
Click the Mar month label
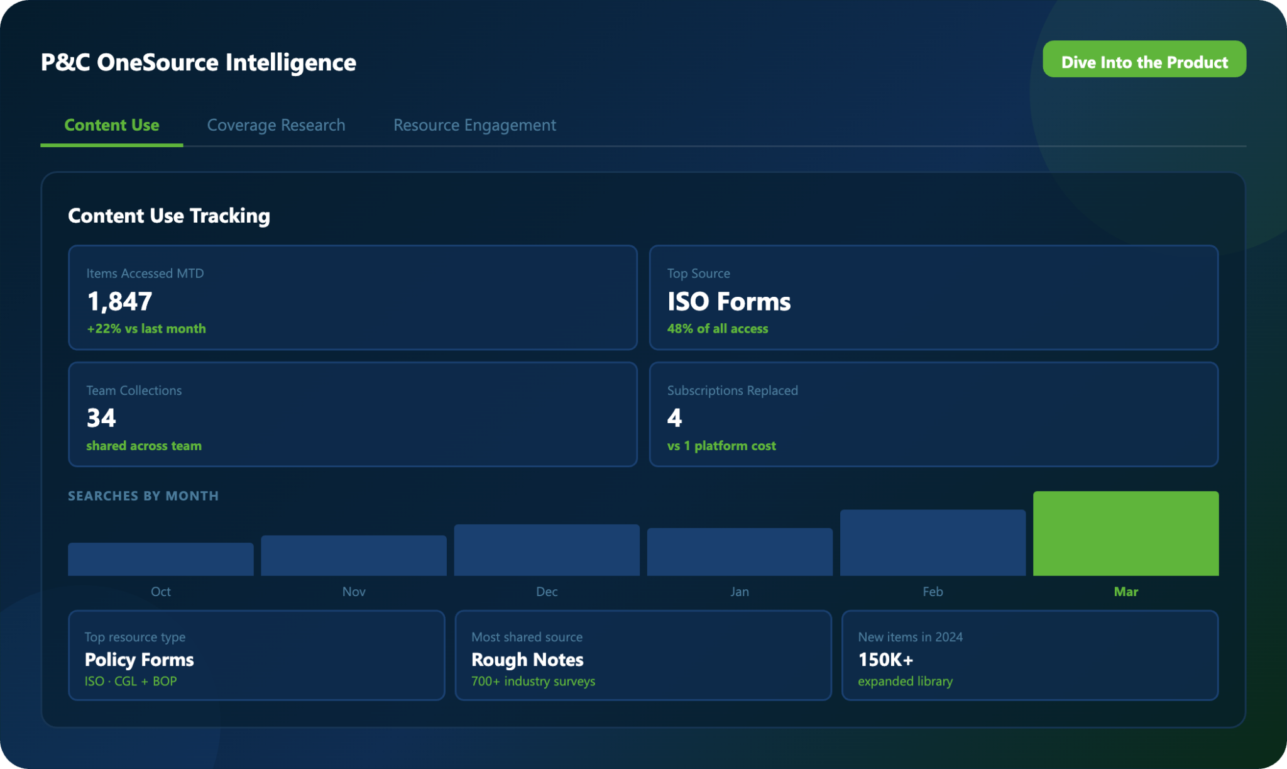click(x=1125, y=592)
